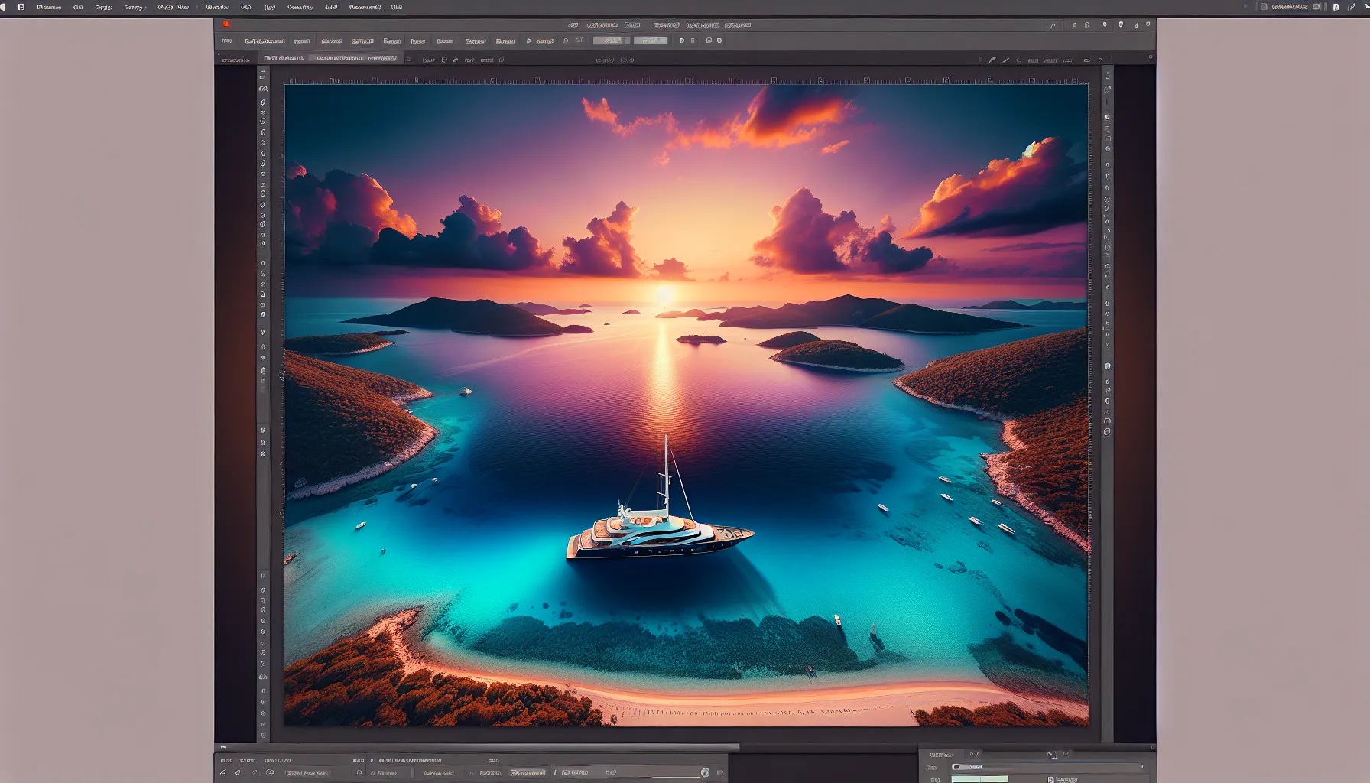Click the topmost tool in the left tool strip
Screen dimensions: 1370x783
click(263, 75)
